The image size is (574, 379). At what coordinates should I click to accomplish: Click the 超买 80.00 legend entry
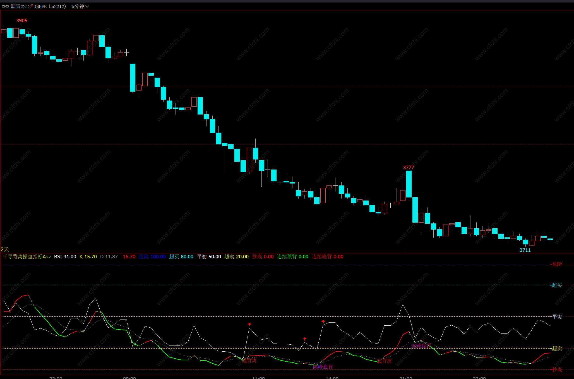point(181,257)
